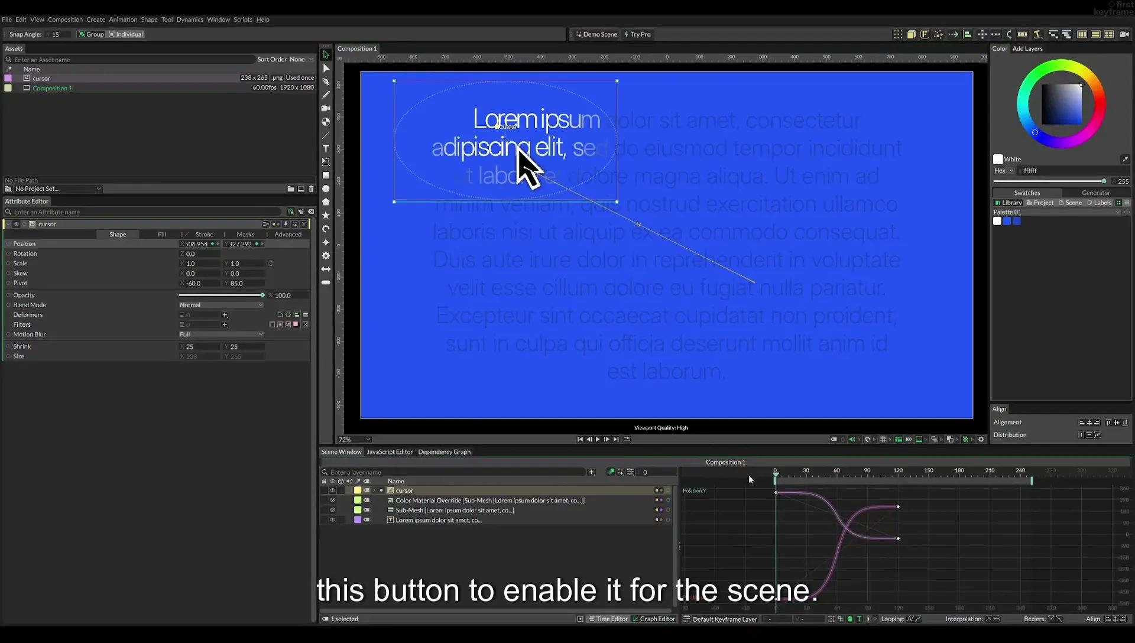Open the Motion Blur Full dropdown
The height and width of the screenshot is (643, 1135).
pos(221,335)
